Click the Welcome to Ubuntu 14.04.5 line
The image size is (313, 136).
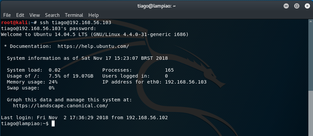coord(95,34)
